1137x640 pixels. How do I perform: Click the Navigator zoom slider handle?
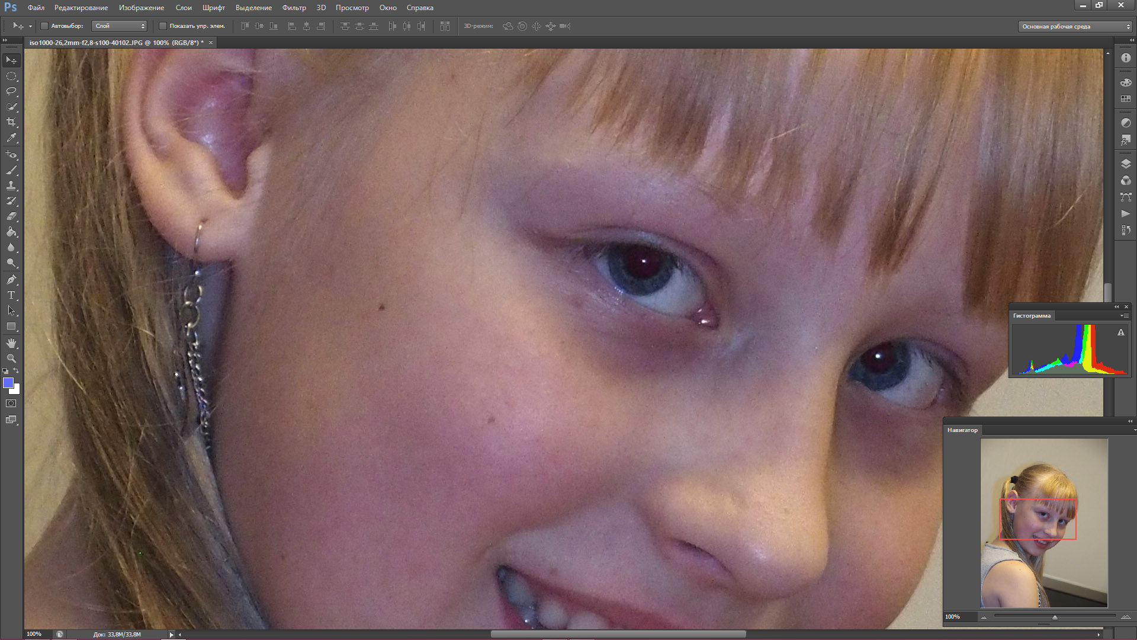coord(1055,617)
